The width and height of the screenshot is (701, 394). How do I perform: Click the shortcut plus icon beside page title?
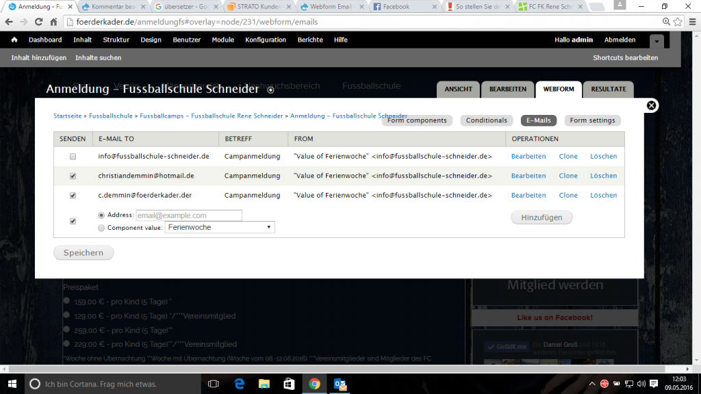point(271,90)
